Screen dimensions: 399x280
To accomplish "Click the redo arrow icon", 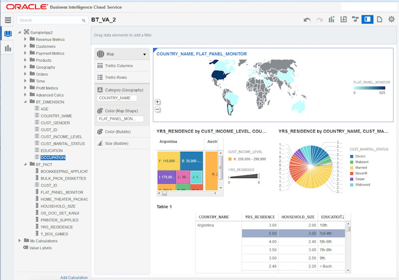I will [x=319, y=20].
